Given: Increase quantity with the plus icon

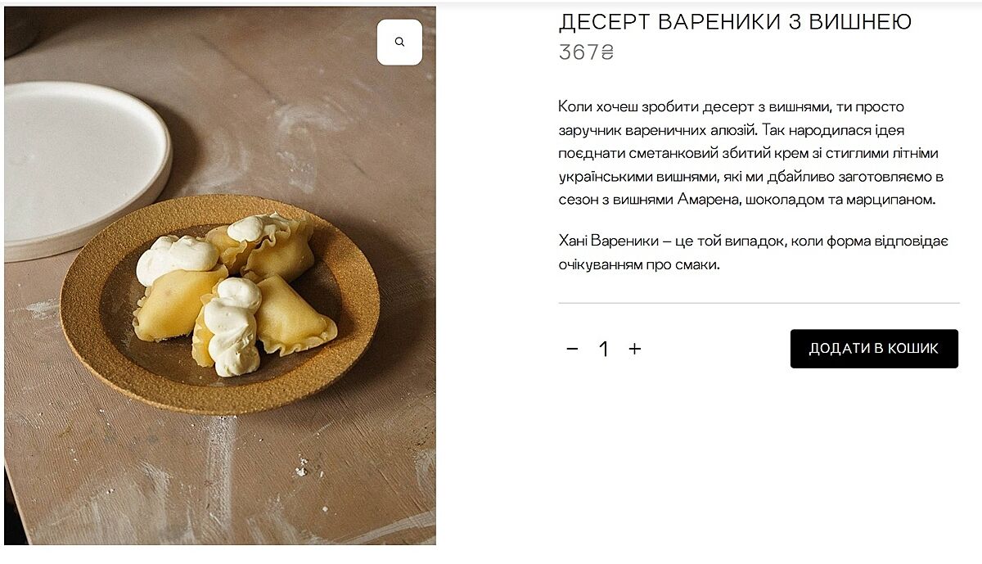Looking at the screenshot, I should pyautogui.click(x=635, y=349).
